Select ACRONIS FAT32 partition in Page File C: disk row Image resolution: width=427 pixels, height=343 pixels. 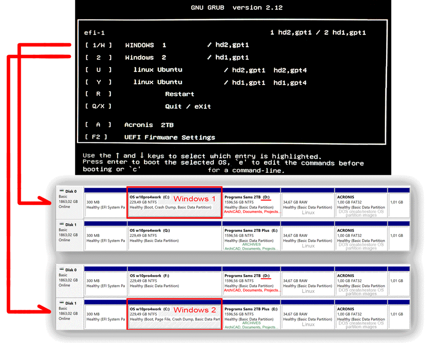(x=361, y=314)
